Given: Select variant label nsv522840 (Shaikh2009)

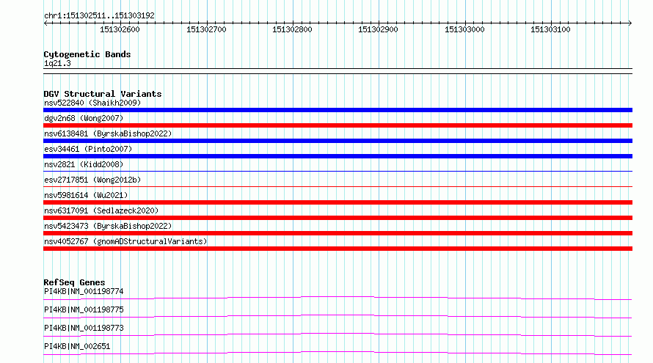Looking at the screenshot, I should click(92, 103).
